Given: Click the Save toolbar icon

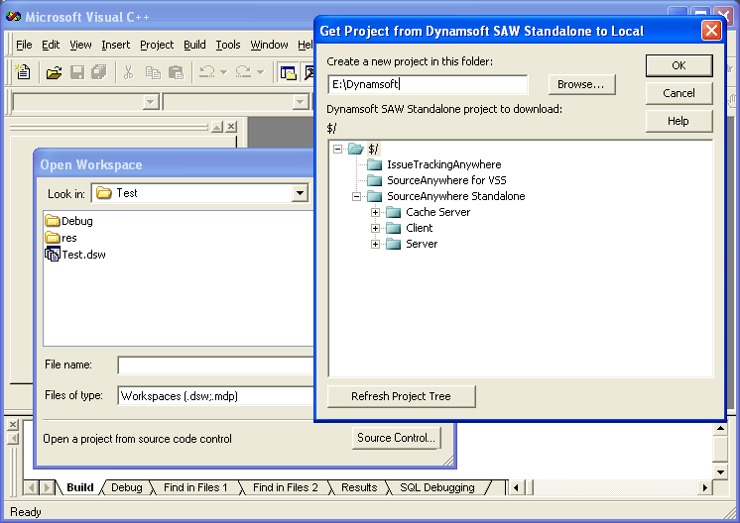Looking at the screenshot, I should coord(77,72).
